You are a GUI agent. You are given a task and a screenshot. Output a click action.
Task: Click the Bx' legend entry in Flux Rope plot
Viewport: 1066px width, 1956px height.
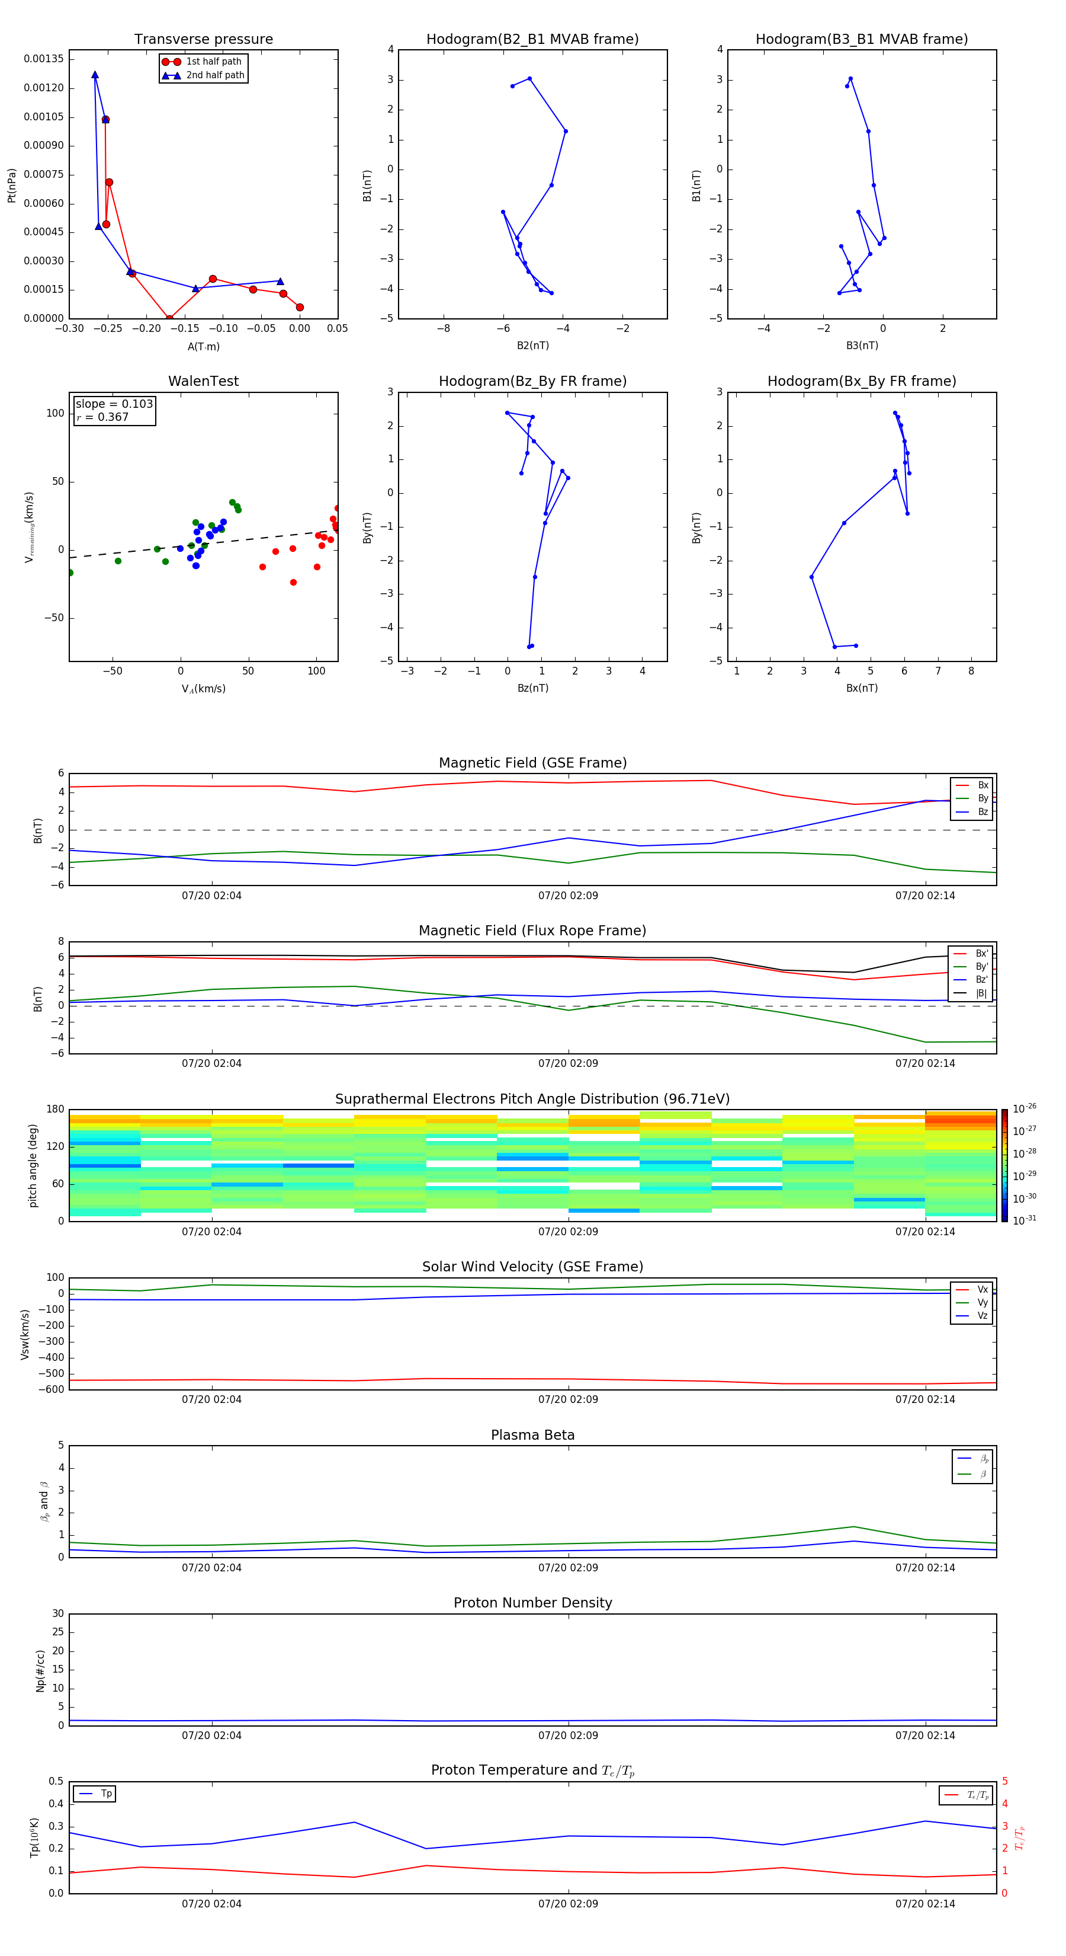[x=971, y=954]
